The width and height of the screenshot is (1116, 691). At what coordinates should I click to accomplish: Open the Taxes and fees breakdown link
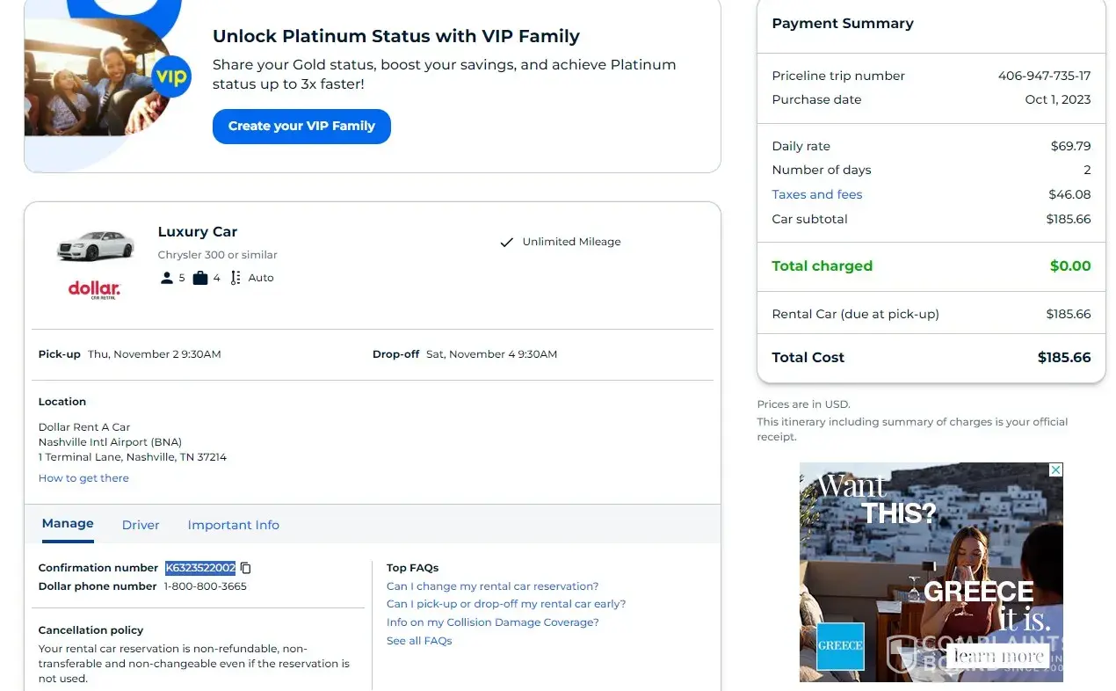[x=817, y=194]
